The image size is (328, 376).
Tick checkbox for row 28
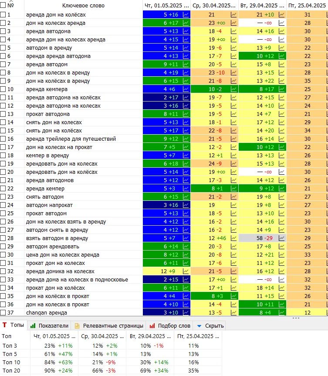(x=3, y=238)
